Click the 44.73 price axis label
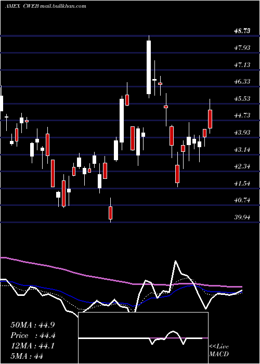Image resolution: width=260 pixels, height=364 pixels. tap(242, 115)
